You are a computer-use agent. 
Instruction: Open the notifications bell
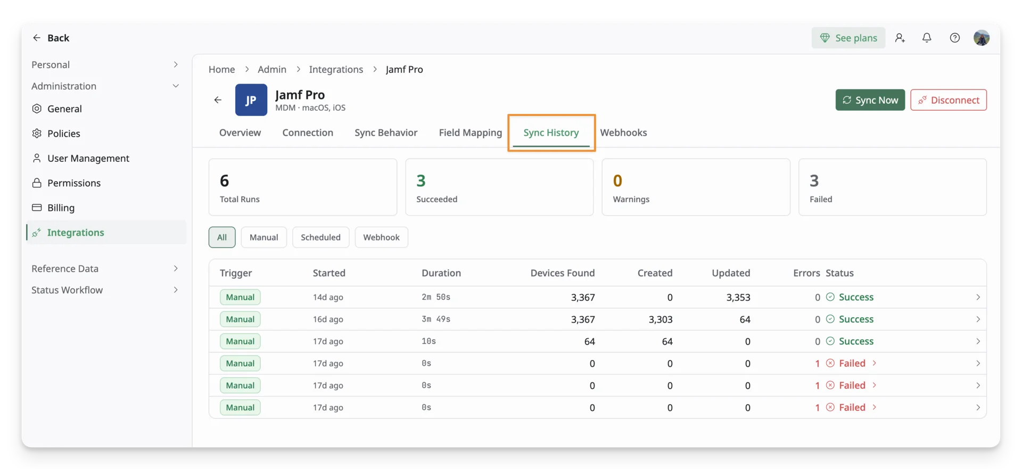(x=927, y=38)
